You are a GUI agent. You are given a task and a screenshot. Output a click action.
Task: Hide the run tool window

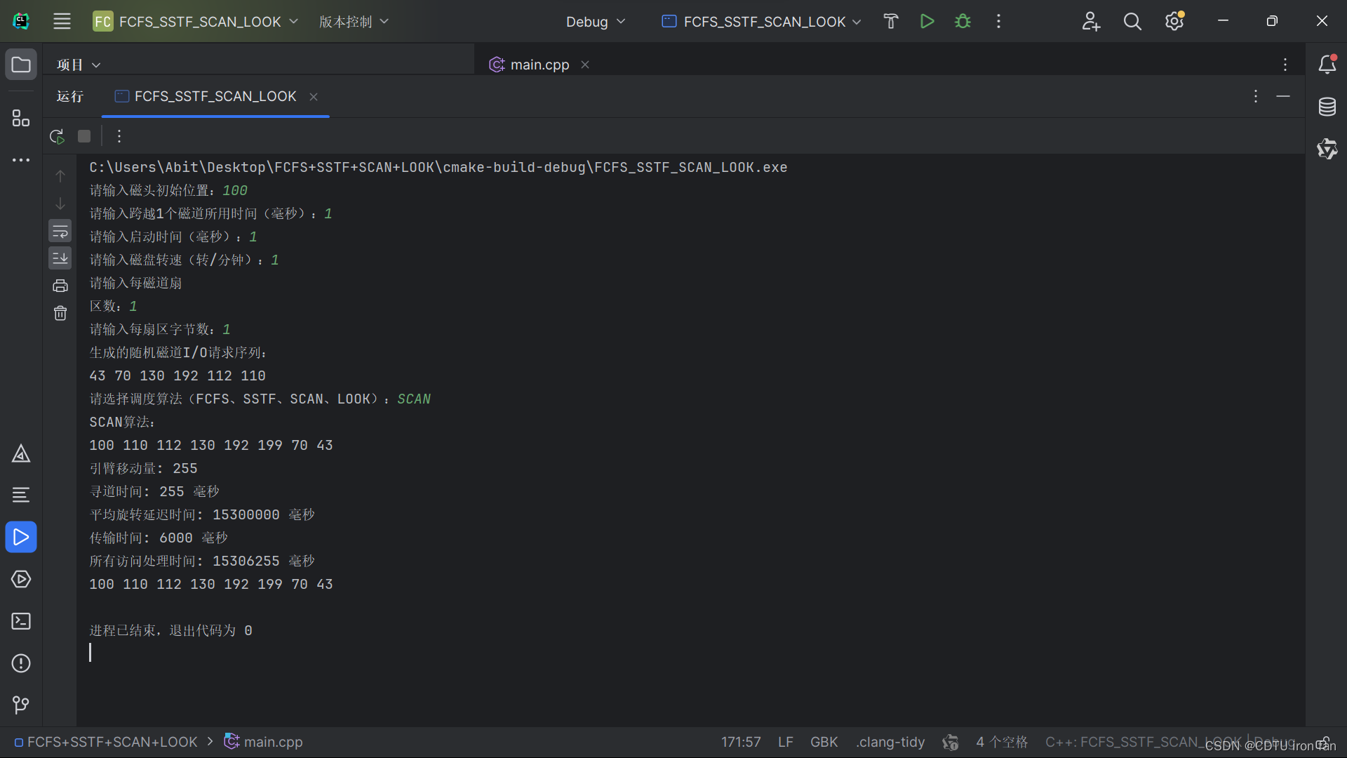click(1283, 96)
